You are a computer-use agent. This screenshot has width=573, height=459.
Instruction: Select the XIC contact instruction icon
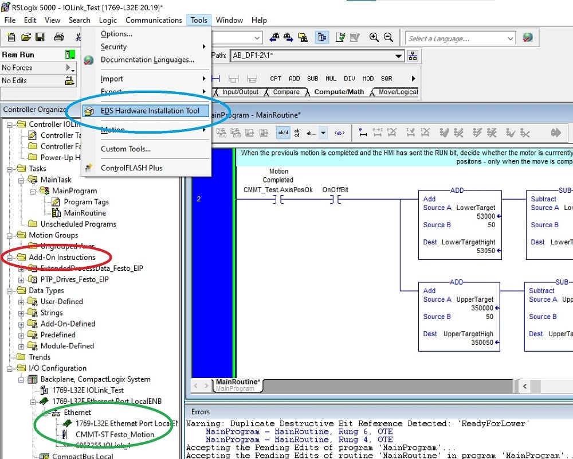(x=216, y=79)
